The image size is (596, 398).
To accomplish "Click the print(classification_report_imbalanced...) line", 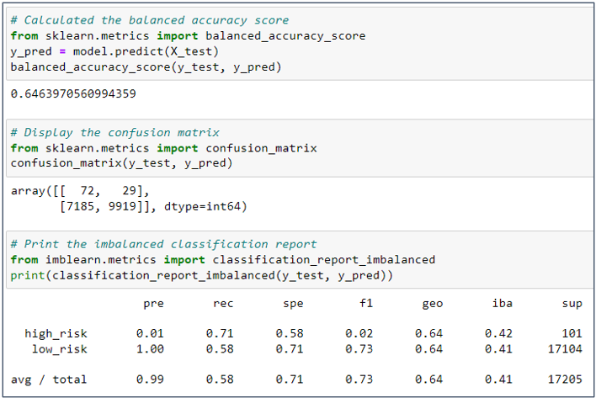I will 202,275.
